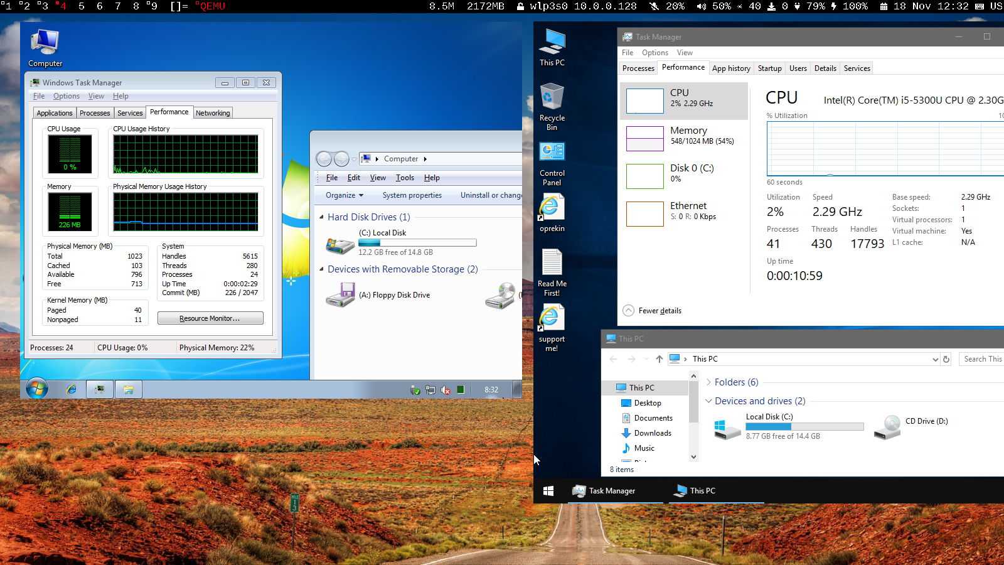This screenshot has width=1004, height=565.
Task: Launch Internet Explorer from Windows 7 taskbar
Action: point(71,389)
